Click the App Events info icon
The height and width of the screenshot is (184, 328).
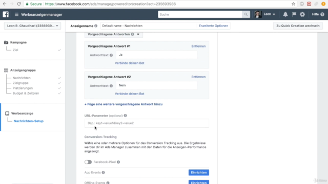tap(104, 173)
